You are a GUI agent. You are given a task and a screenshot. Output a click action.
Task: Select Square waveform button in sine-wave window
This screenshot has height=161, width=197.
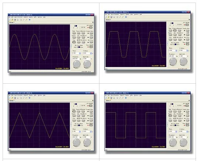74,38
